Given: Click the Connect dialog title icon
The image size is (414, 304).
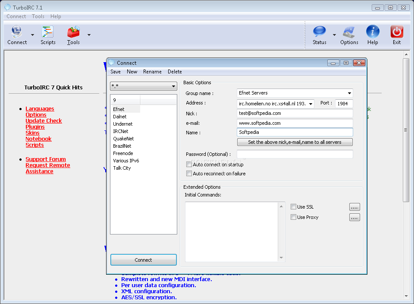Looking at the screenshot, I should point(112,63).
